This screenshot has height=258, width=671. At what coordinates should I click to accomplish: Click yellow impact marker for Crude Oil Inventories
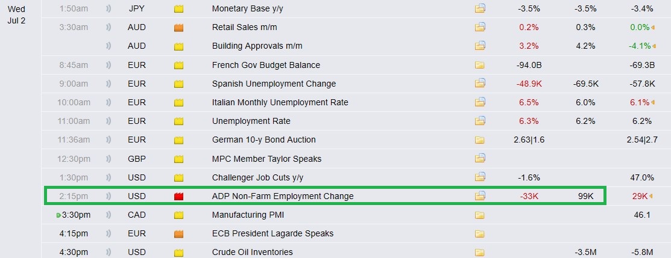[178, 252]
